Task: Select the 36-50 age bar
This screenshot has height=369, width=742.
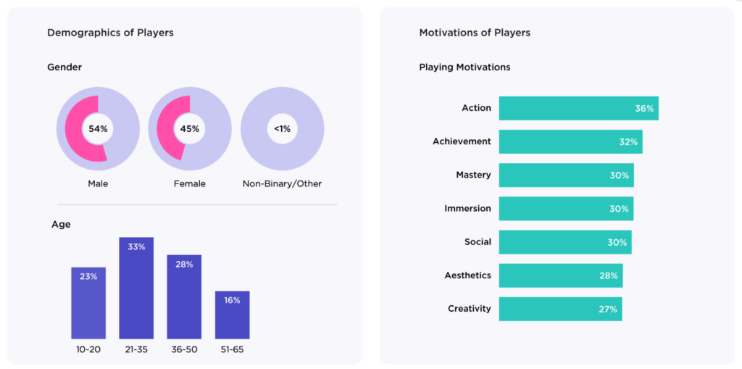Action: (x=184, y=297)
